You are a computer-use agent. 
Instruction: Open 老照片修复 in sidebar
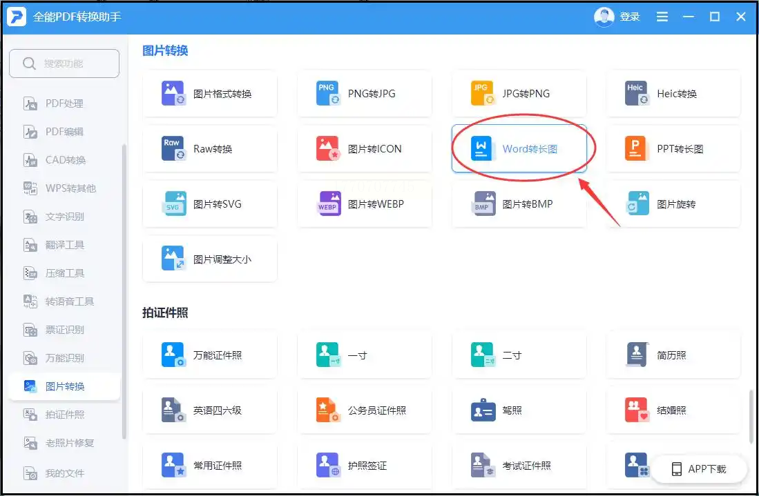click(64, 442)
